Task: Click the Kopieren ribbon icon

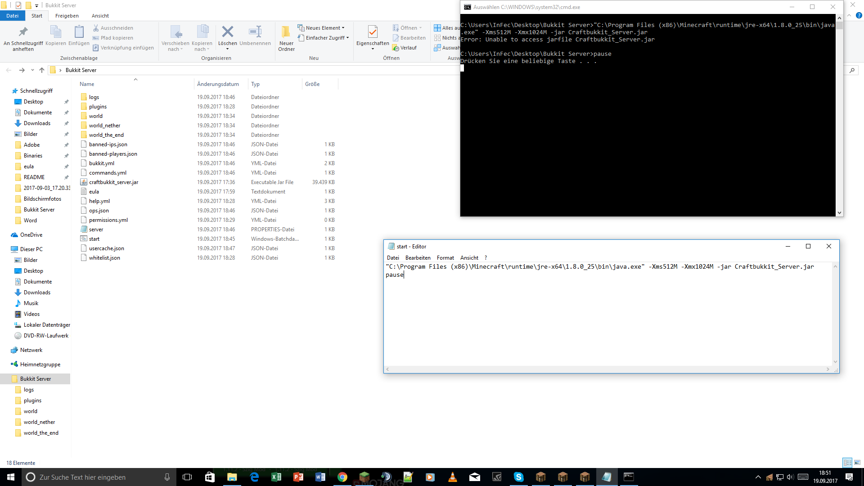Action: [x=56, y=32]
